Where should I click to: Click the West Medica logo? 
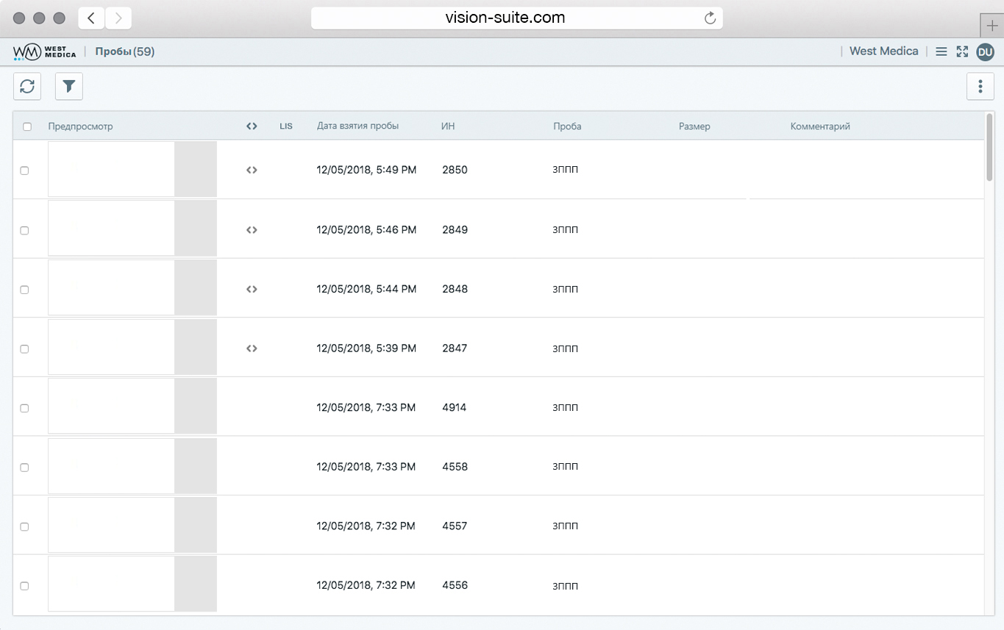pyautogui.click(x=45, y=51)
